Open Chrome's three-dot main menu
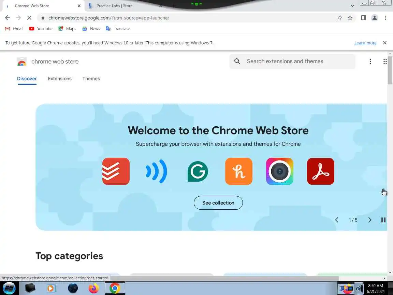The width and height of the screenshot is (393, 295). coord(385,18)
